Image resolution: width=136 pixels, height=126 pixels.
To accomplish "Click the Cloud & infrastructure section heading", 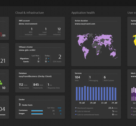I will tap(29, 13).
